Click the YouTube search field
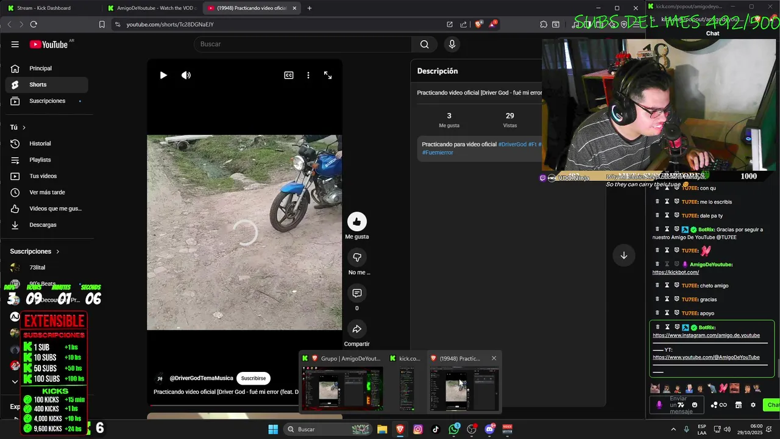Viewport: 780px width, 439px height. click(x=303, y=44)
